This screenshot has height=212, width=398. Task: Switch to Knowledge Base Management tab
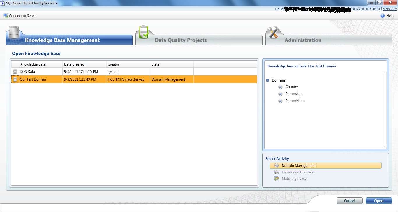point(69,40)
